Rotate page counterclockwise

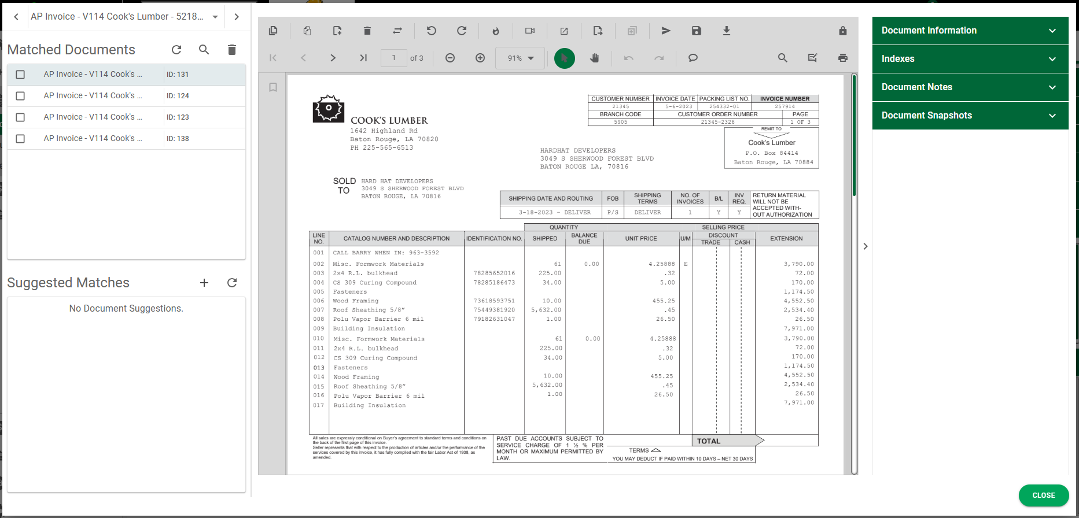432,31
